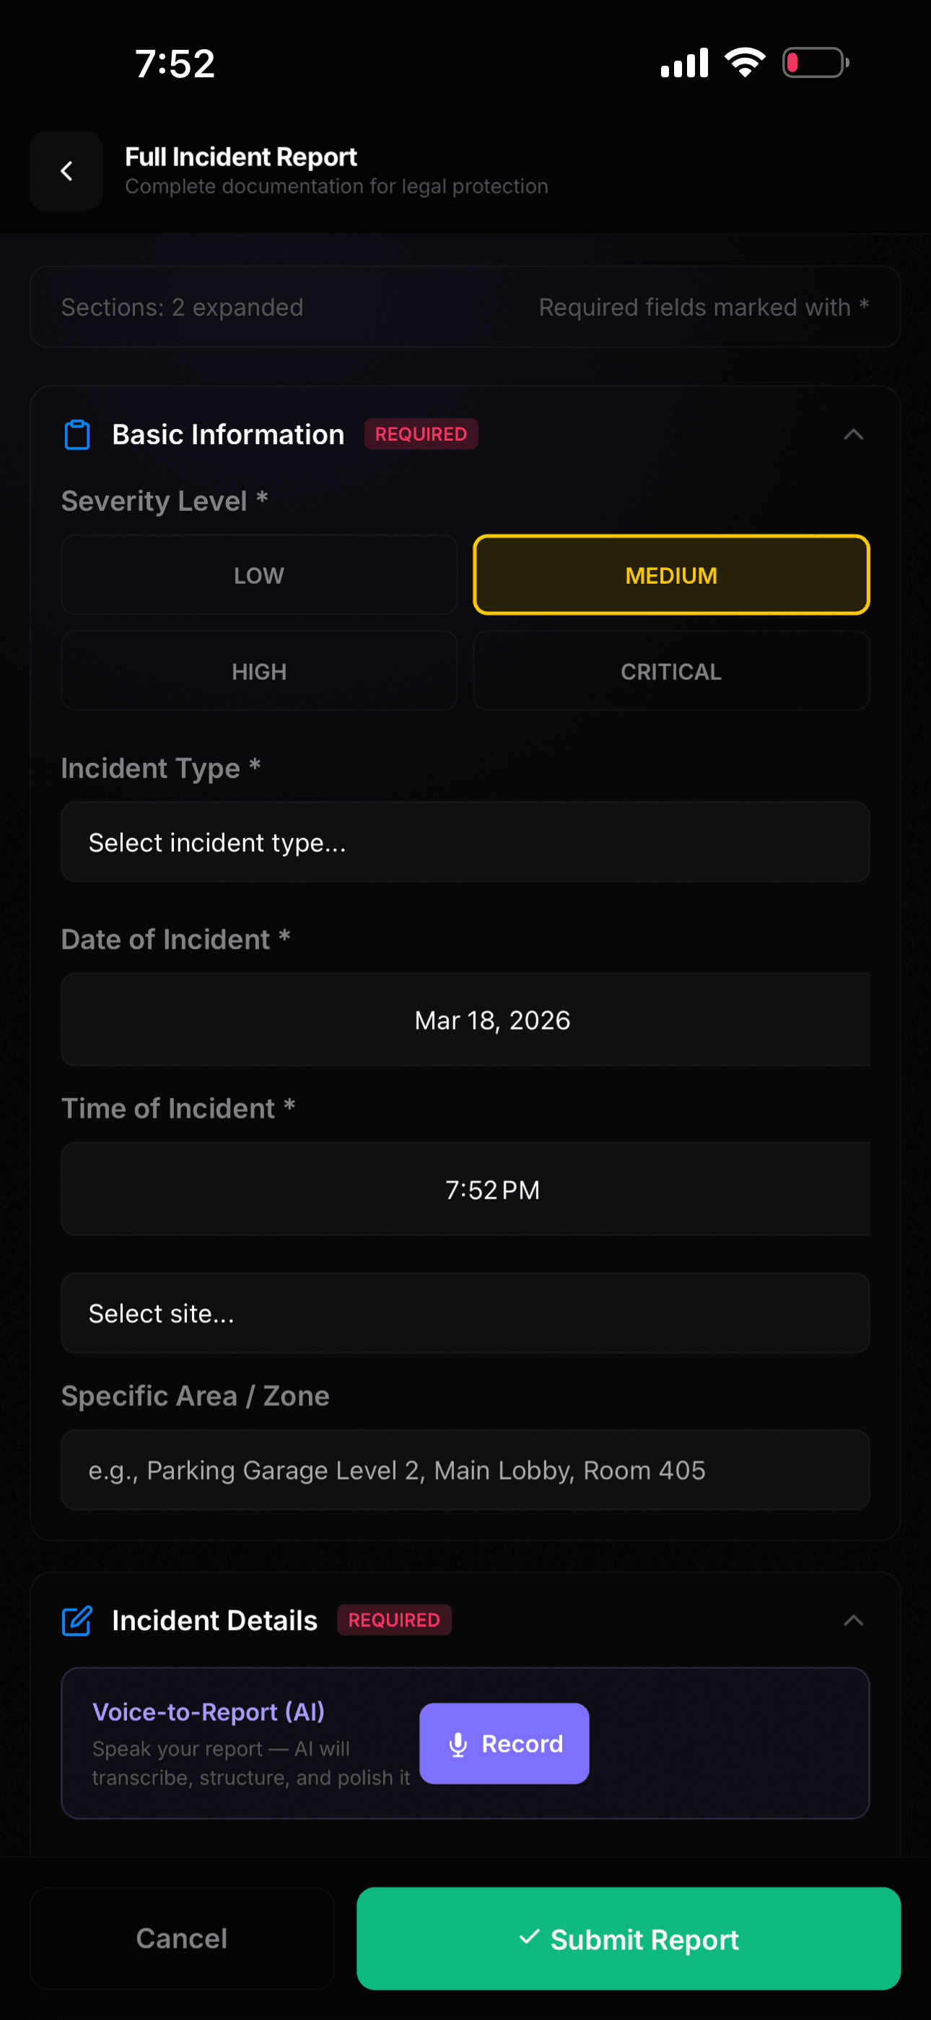The height and width of the screenshot is (2020, 931).
Task: Select the LOW severity level
Action: (x=258, y=575)
